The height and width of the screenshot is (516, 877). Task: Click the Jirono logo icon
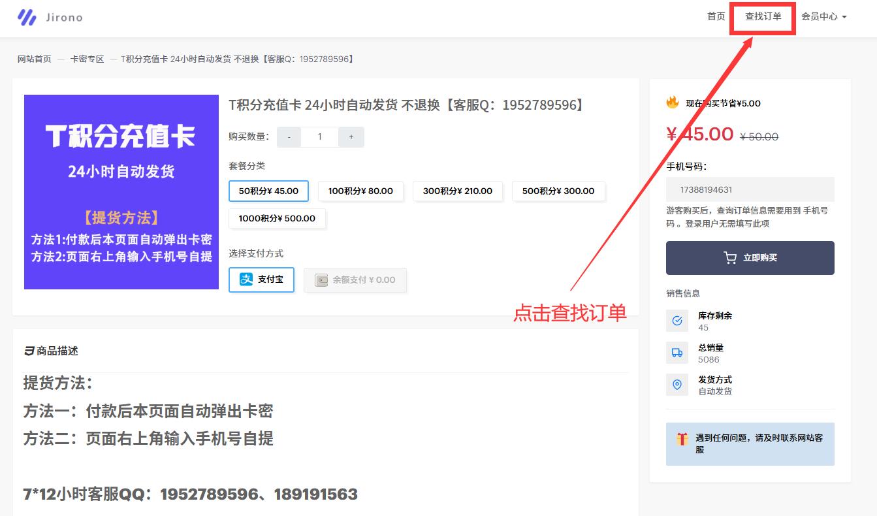tap(27, 17)
